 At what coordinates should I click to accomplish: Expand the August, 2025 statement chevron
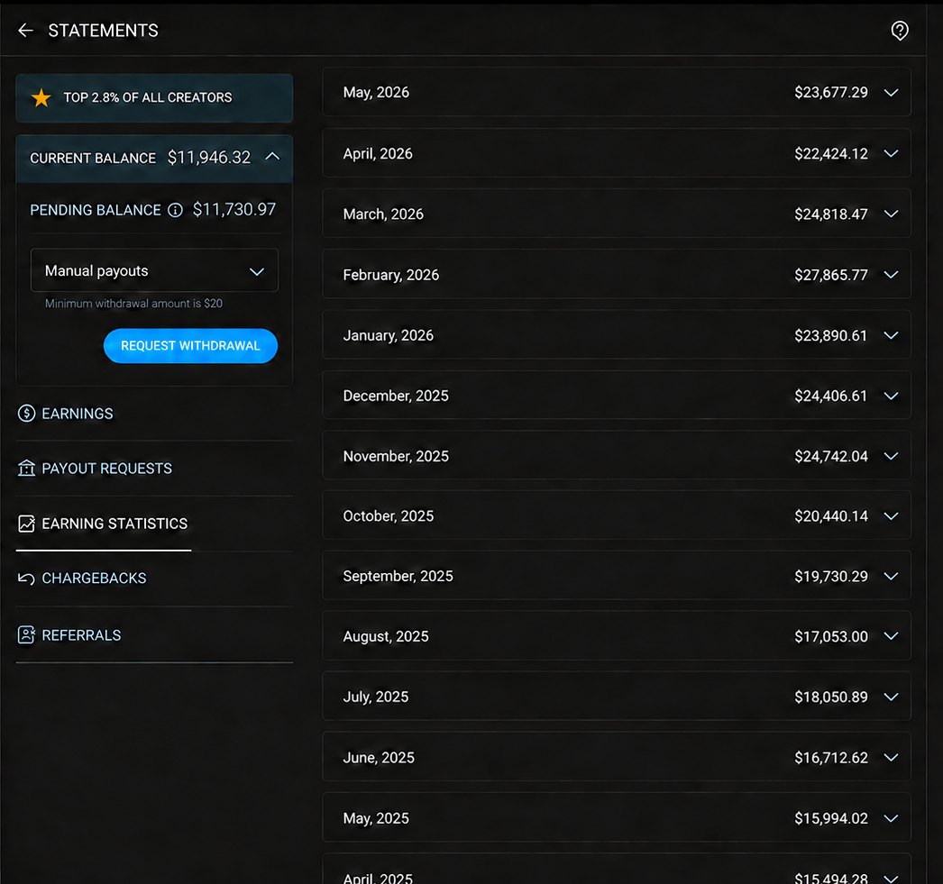pos(891,636)
